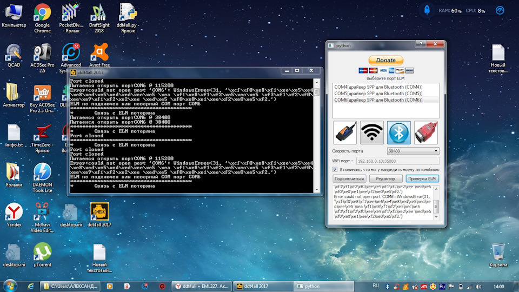Open the Avast Free desktop icon
Screen dimensions: 519x292
pos(99,55)
